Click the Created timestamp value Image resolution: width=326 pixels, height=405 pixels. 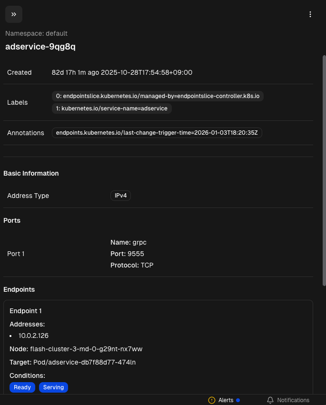(x=122, y=72)
